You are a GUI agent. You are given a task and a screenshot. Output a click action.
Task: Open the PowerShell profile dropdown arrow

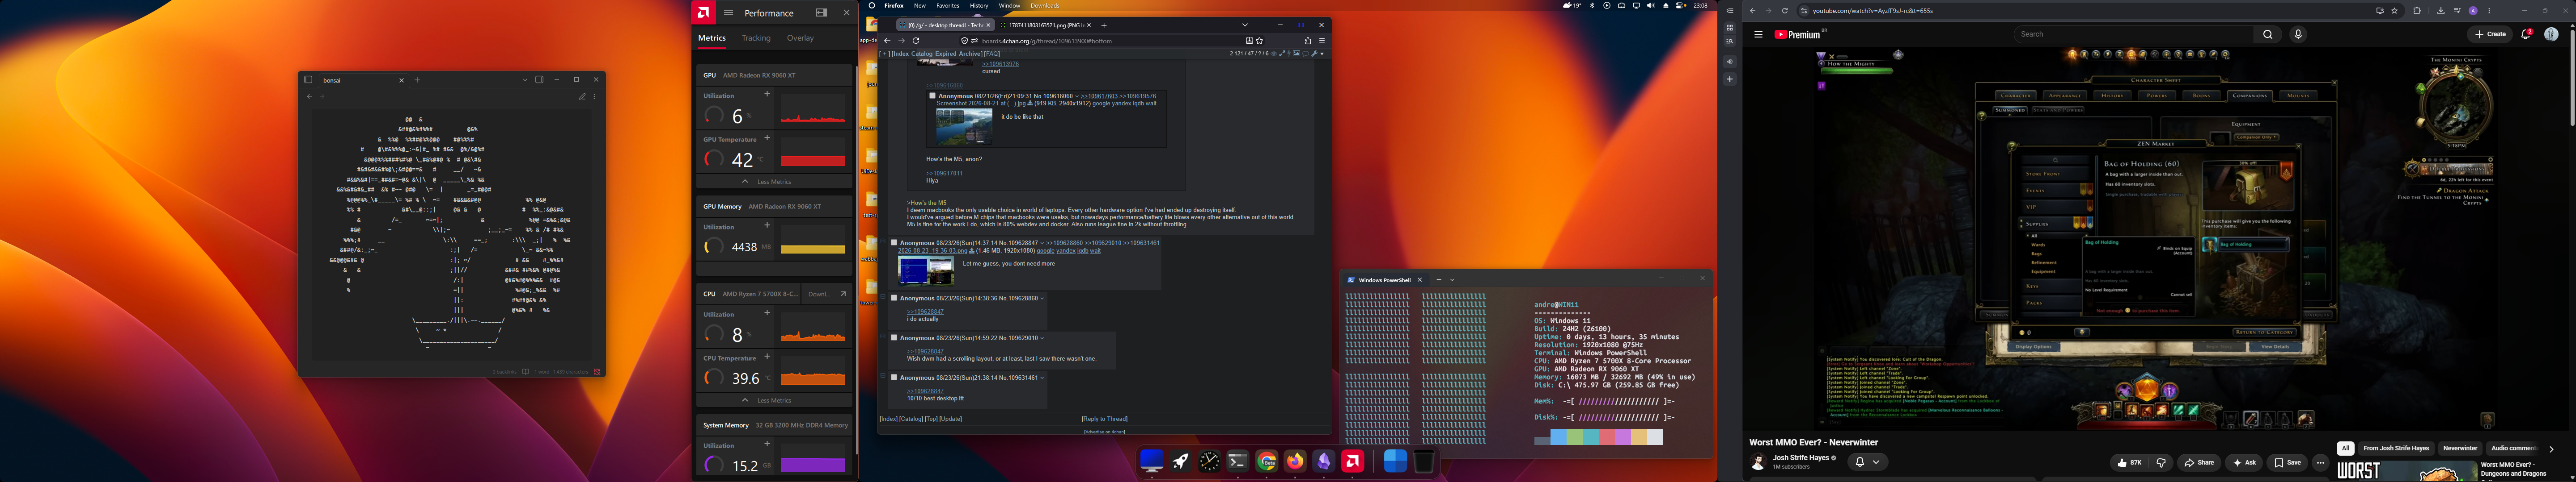click(x=1452, y=279)
